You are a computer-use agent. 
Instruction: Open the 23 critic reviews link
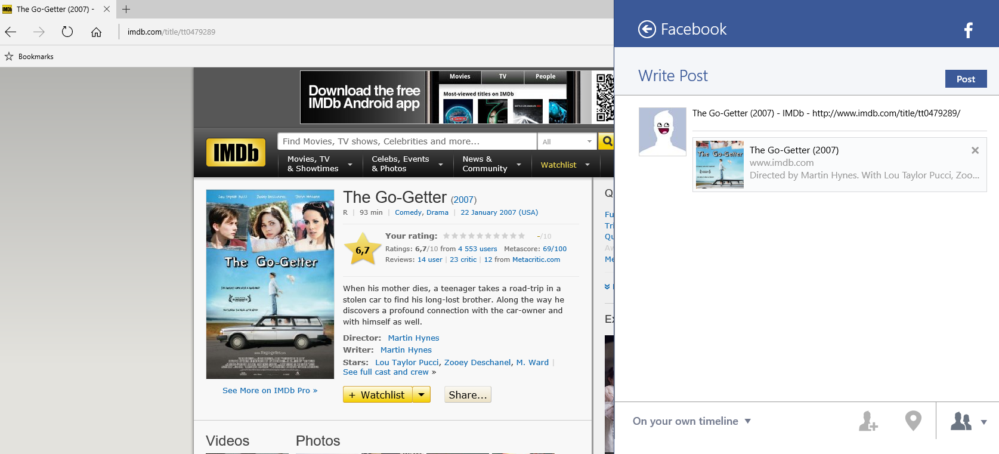tap(463, 260)
